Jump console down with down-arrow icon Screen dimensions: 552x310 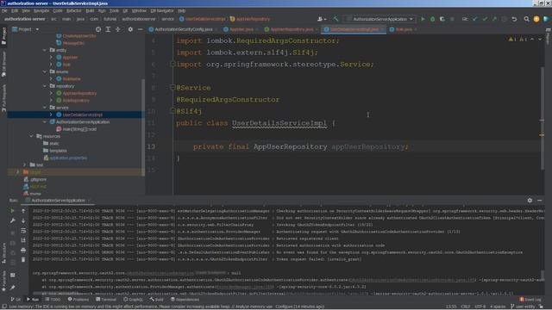tap(23, 220)
